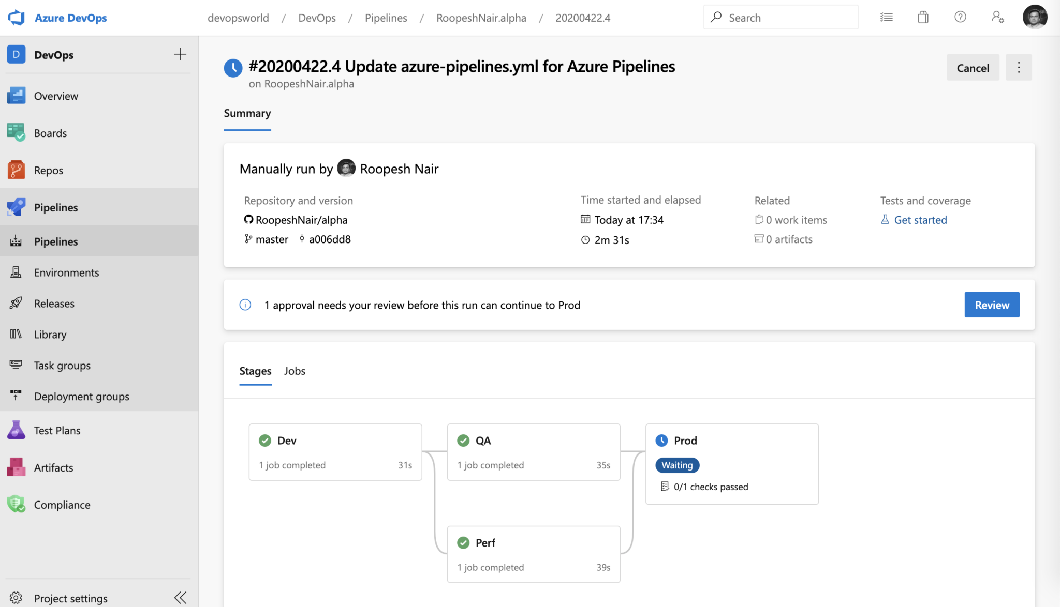Open the Deployment groups icon
This screenshot has height=607, width=1060.
[16, 396]
